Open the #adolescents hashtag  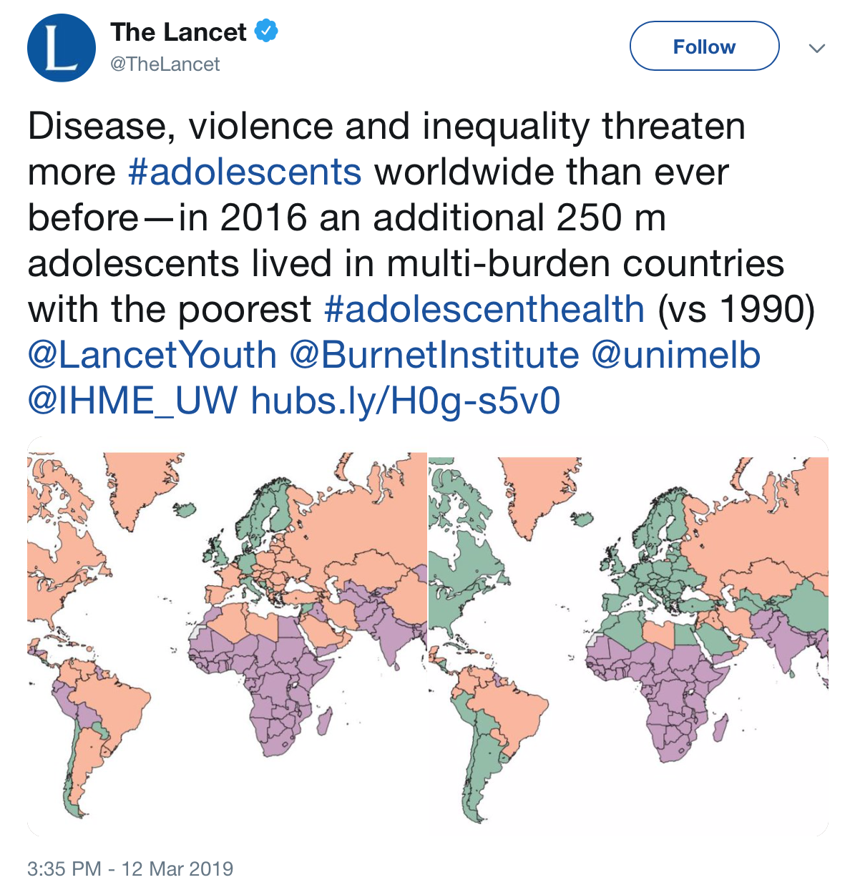pos(245,172)
